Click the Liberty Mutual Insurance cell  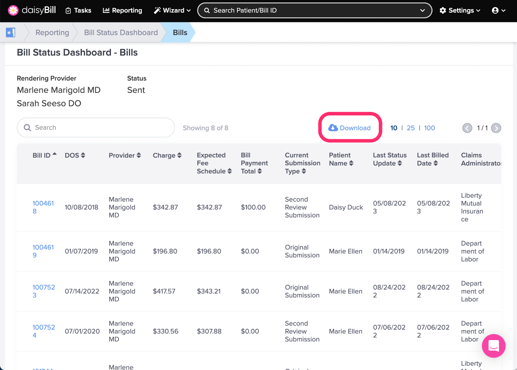click(472, 207)
